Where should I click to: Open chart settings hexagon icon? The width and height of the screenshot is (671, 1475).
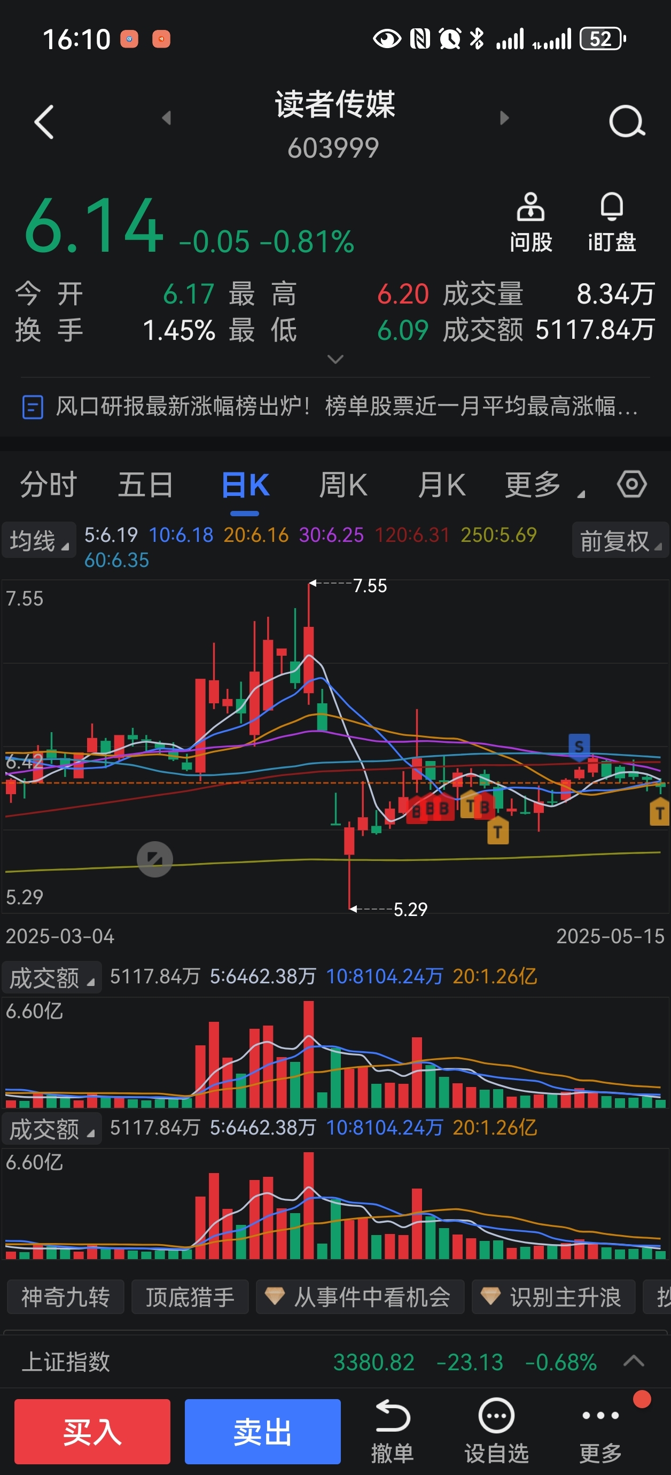(x=632, y=484)
